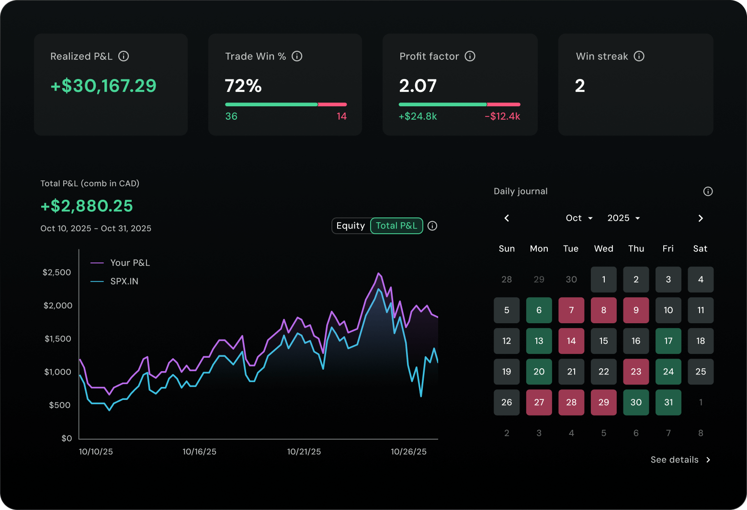Click the Your P&L legend entry

pyautogui.click(x=129, y=262)
